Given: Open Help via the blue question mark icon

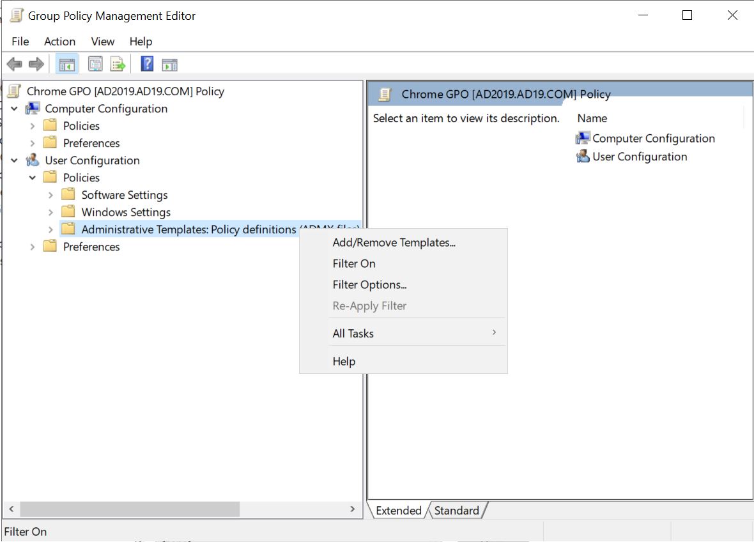Looking at the screenshot, I should [x=147, y=64].
